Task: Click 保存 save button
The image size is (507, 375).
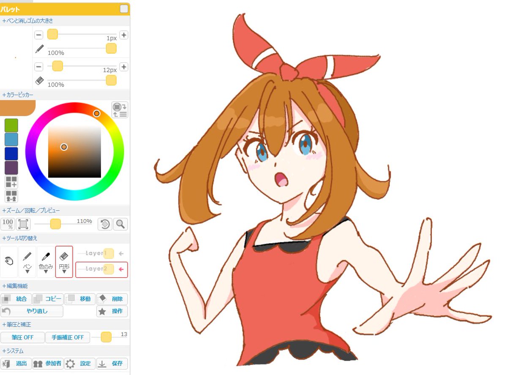Action: tap(112, 364)
